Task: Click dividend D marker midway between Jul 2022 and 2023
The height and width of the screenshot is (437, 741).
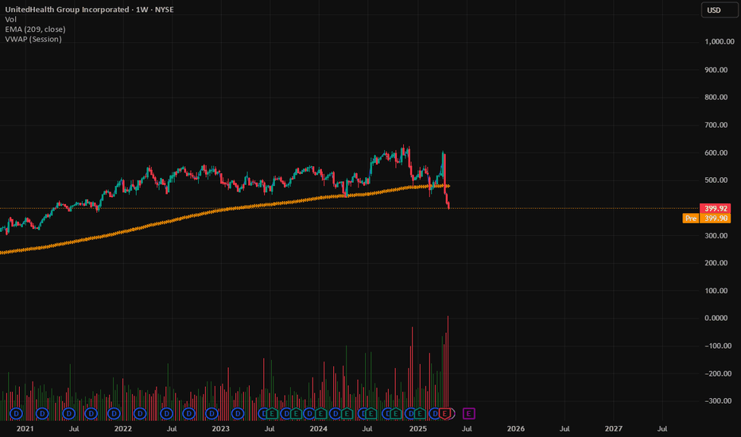Action: 188,413
